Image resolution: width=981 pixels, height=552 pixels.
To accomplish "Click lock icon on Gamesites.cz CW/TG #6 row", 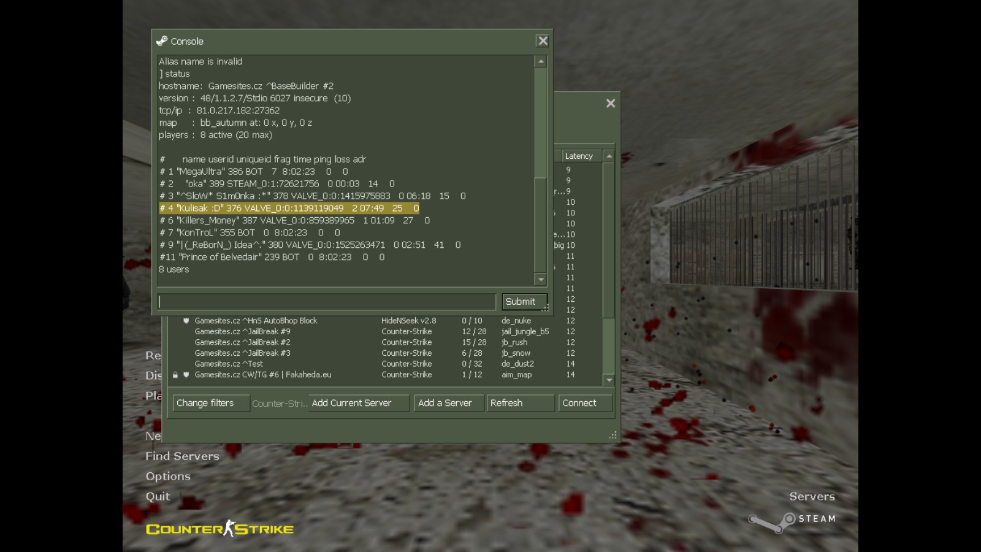I will pos(175,375).
